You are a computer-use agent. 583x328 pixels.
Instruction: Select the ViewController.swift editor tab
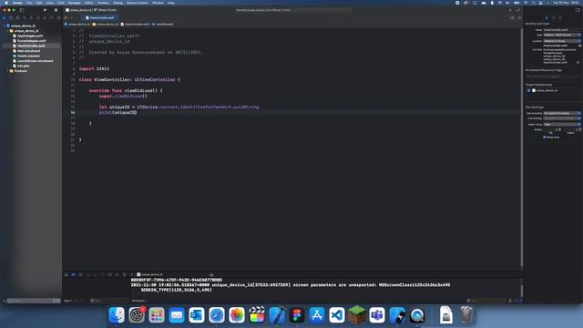(x=100, y=17)
